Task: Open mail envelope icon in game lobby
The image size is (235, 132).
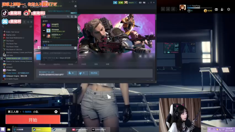Action: pyautogui.click(x=216, y=10)
